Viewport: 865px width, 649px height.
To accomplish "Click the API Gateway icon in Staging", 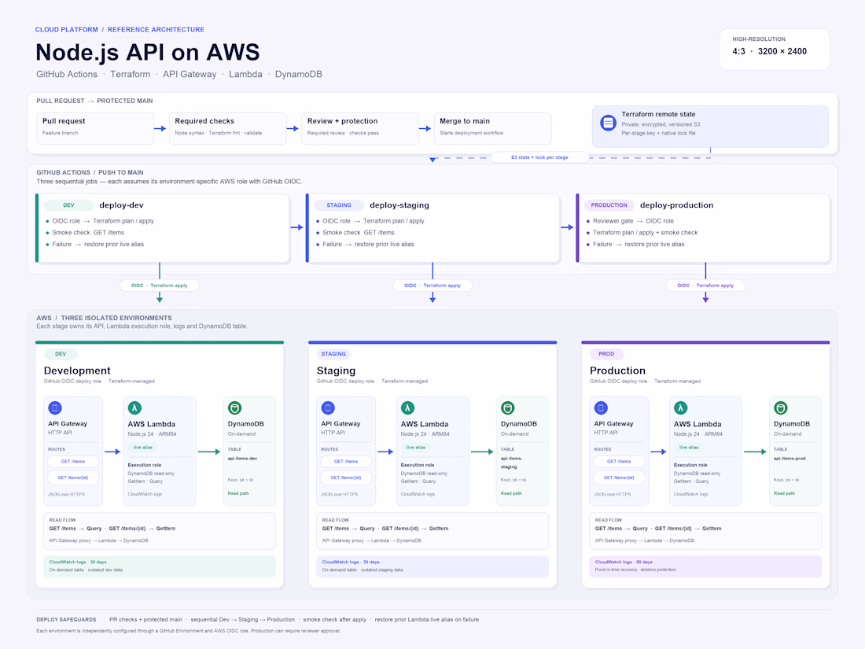I will [328, 407].
